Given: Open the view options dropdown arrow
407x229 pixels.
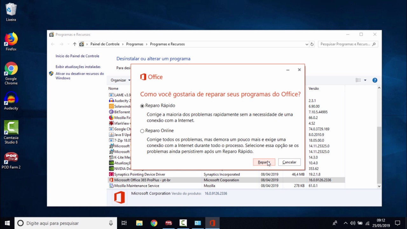Looking at the screenshot, I should 365,80.
